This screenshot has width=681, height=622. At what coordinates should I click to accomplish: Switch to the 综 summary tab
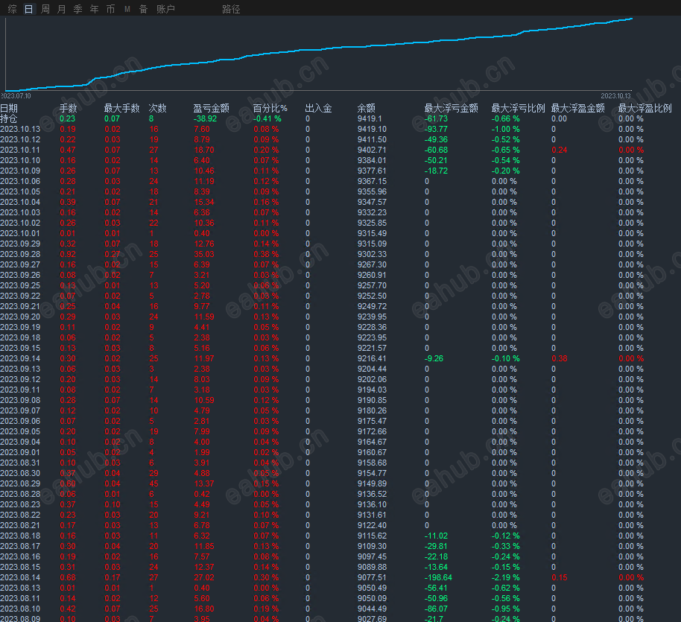point(12,9)
